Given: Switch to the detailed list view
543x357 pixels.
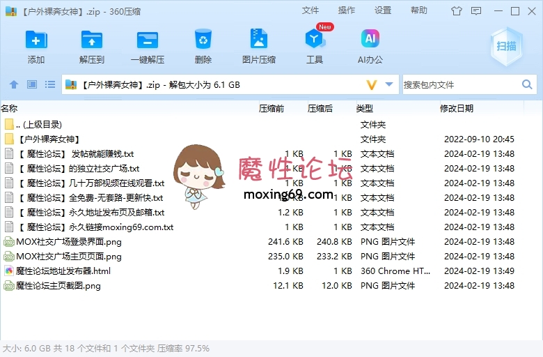Looking at the screenshot, I should 50,84.
